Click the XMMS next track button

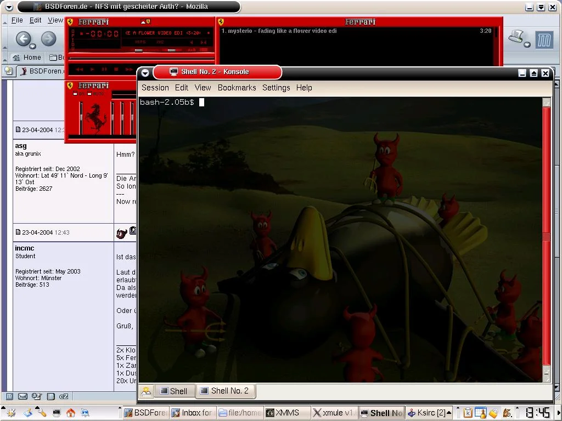pos(128,69)
